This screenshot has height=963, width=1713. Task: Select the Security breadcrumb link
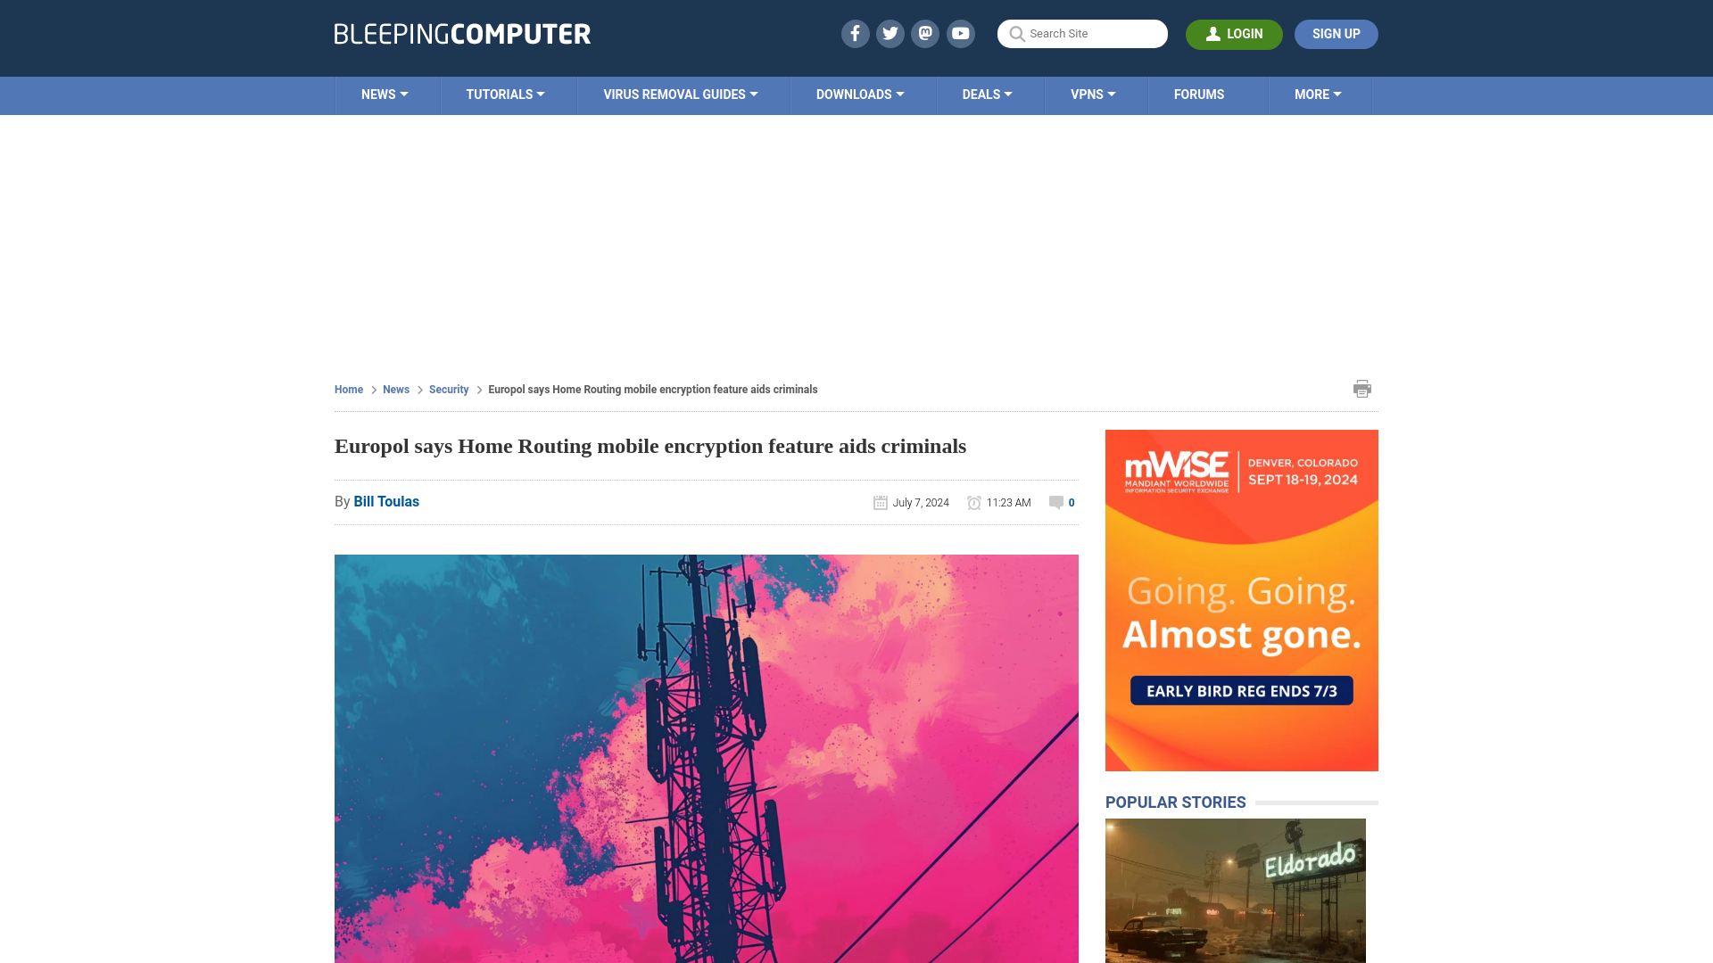point(448,388)
